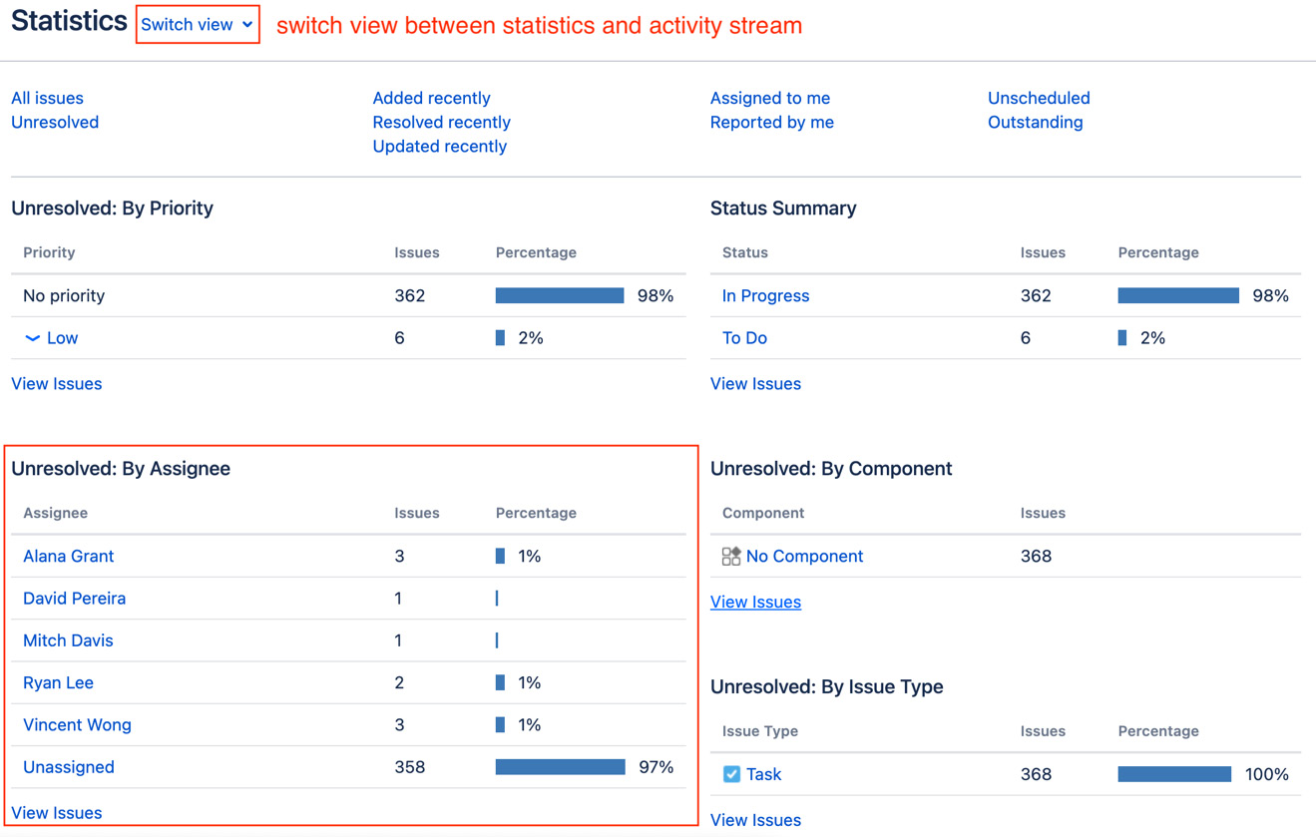Open the Unassigned issues link
The width and height of the screenshot is (1316, 837).
tap(68, 766)
